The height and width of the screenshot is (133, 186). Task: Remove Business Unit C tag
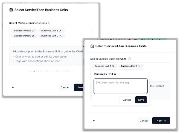[x=33, y=36]
